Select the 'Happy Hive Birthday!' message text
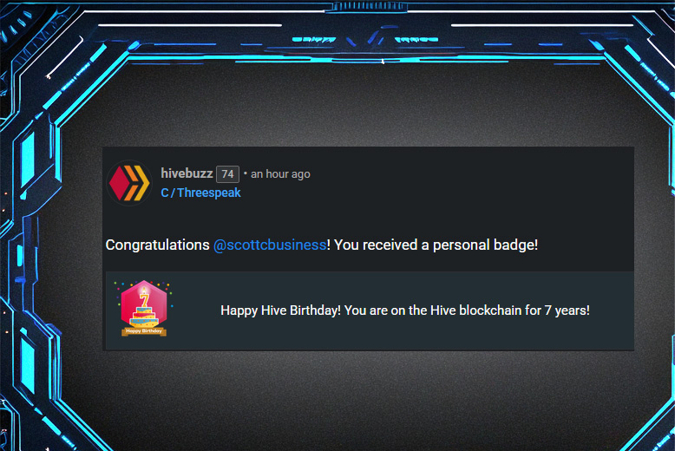The height and width of the screenshot is (451, 675). (280, 310)
